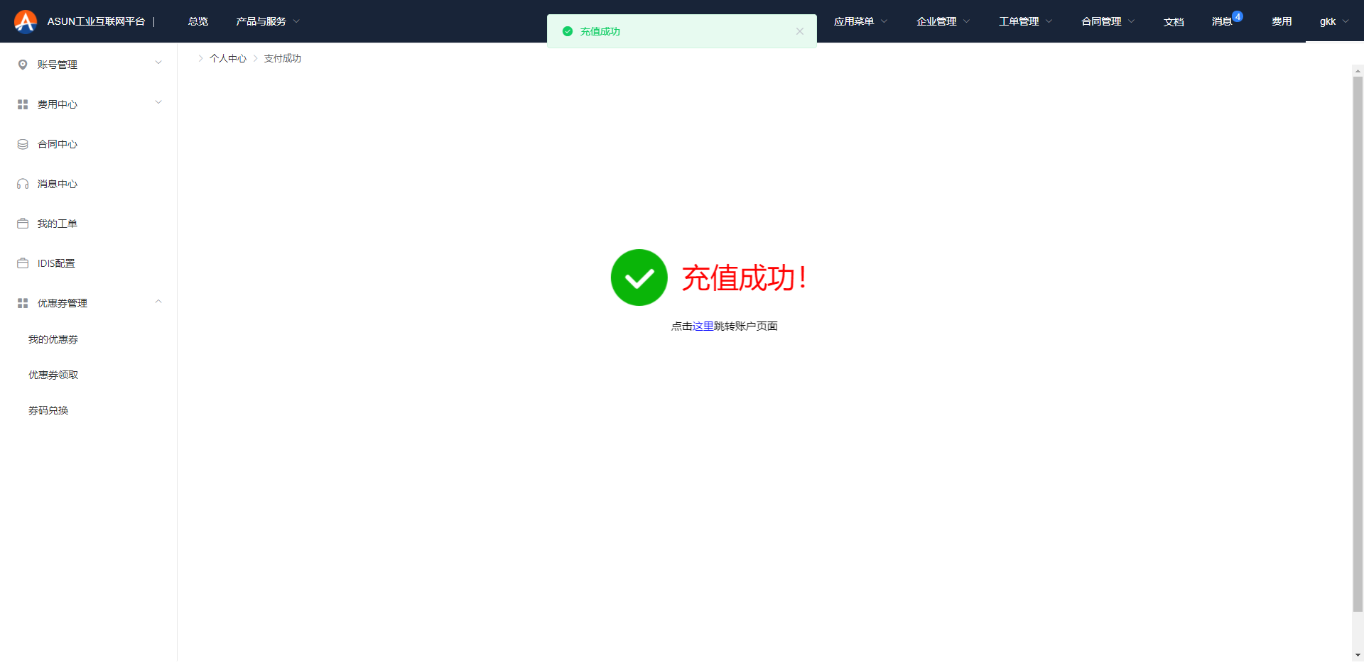
Task: Select 我的优惠券 in the sidebar
Action: (x=53, y=339)
